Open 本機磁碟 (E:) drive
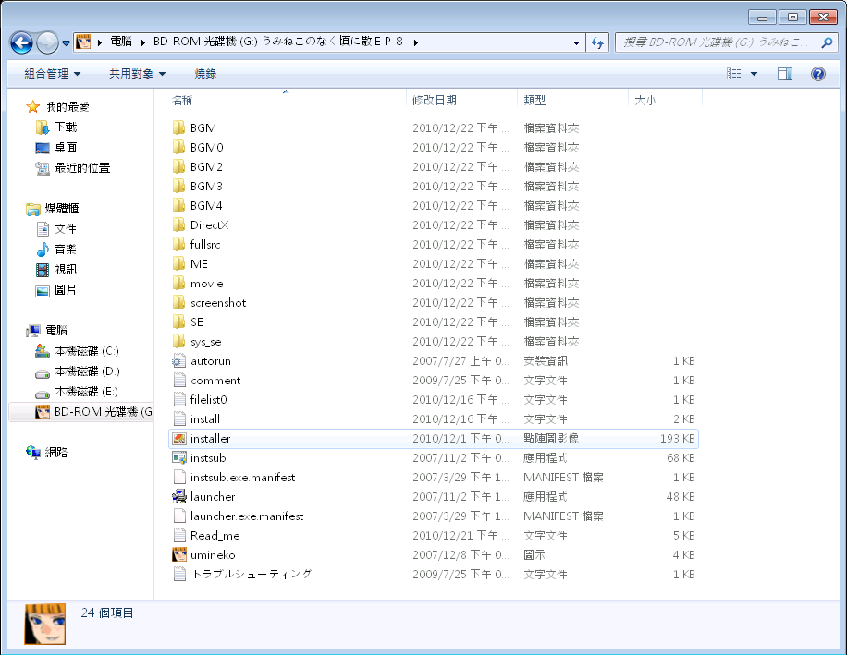This screenshot has width=847, height=655. pyautogui.click(x=77, y=391)
